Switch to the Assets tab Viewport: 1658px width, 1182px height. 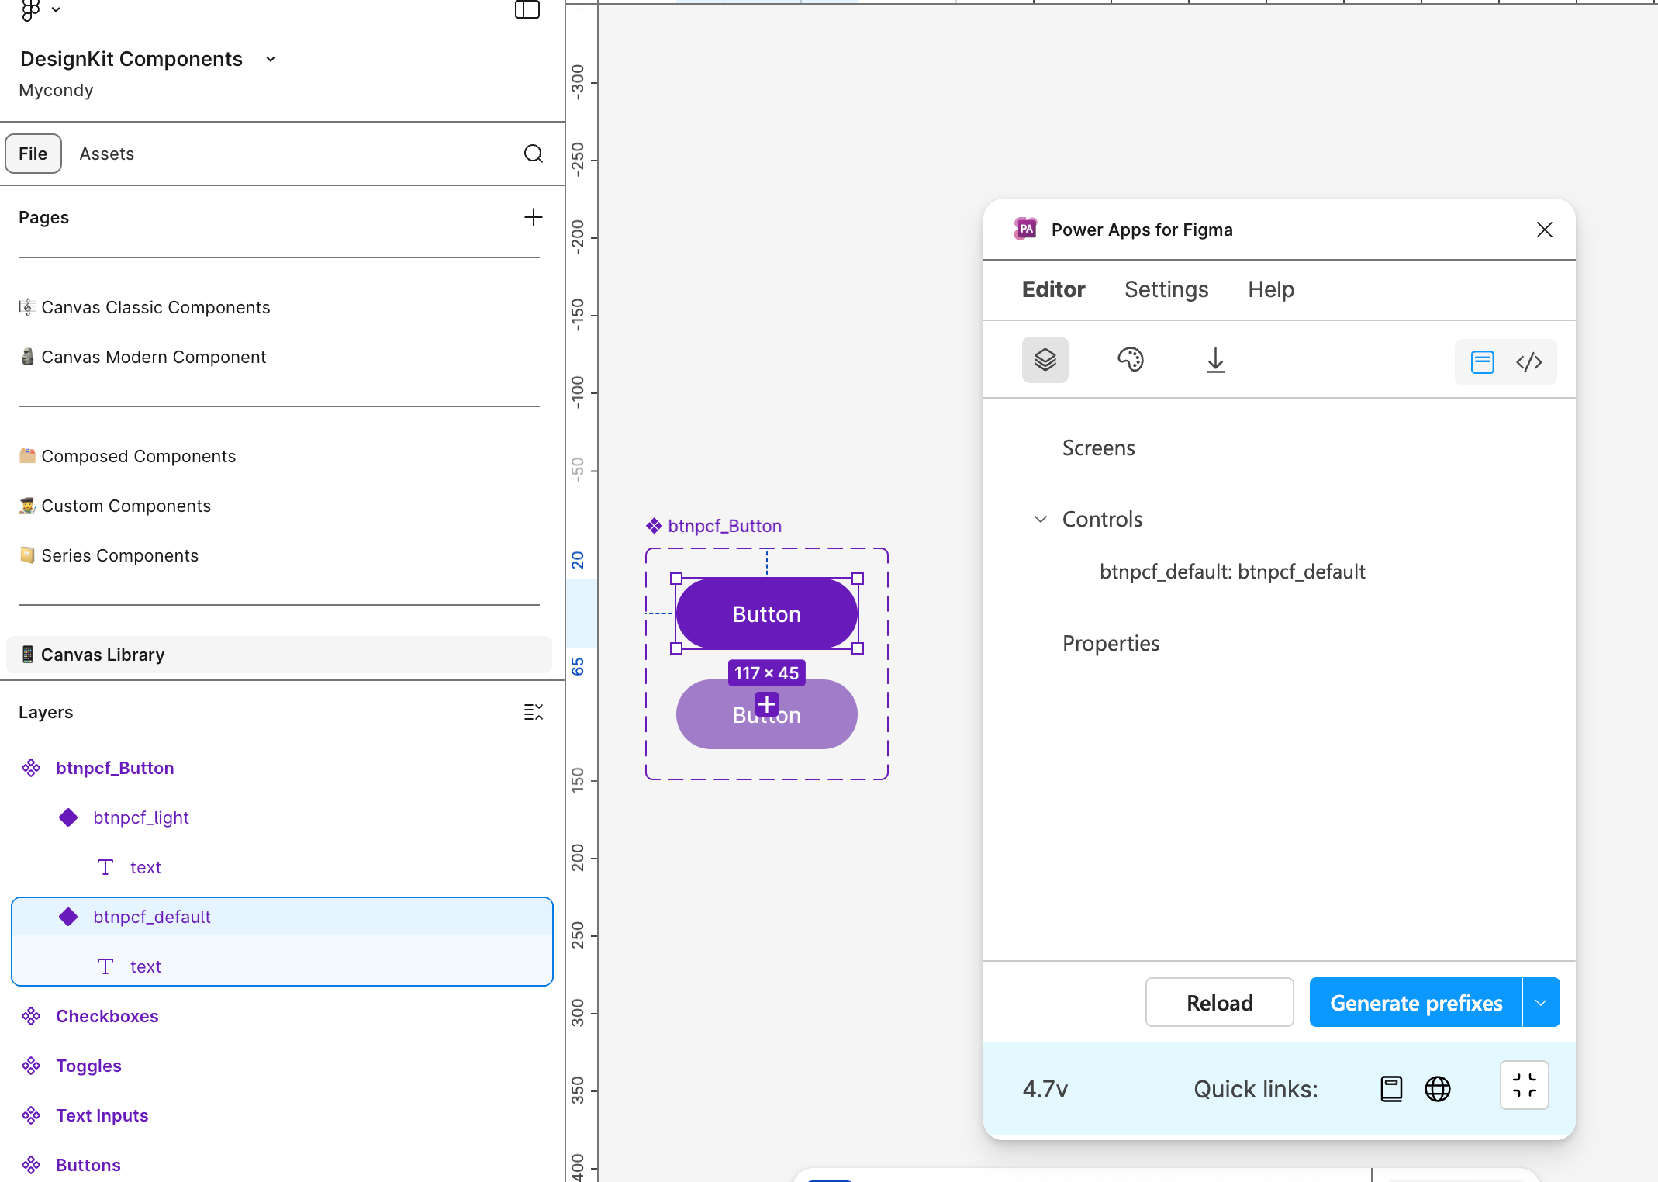[x=107, y=154]
